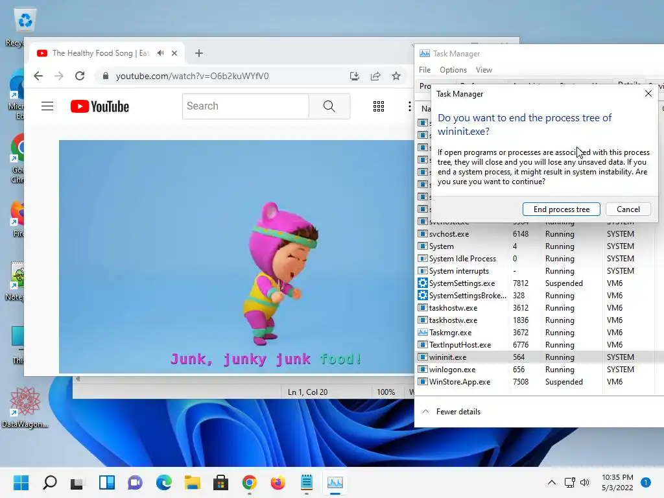664x498 pixels.
Task: Open a new Chrome tab
Action: click(199, 53)
